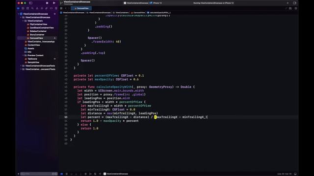Toggle the navigator sidebar visibility

[x=30, y=3]
